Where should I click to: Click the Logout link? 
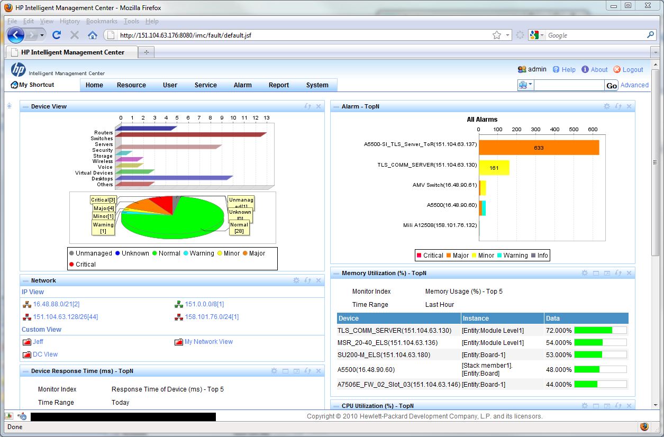click(628, 69)
